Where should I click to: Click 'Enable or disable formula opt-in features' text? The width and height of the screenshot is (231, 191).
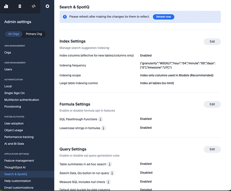[87, 111]
